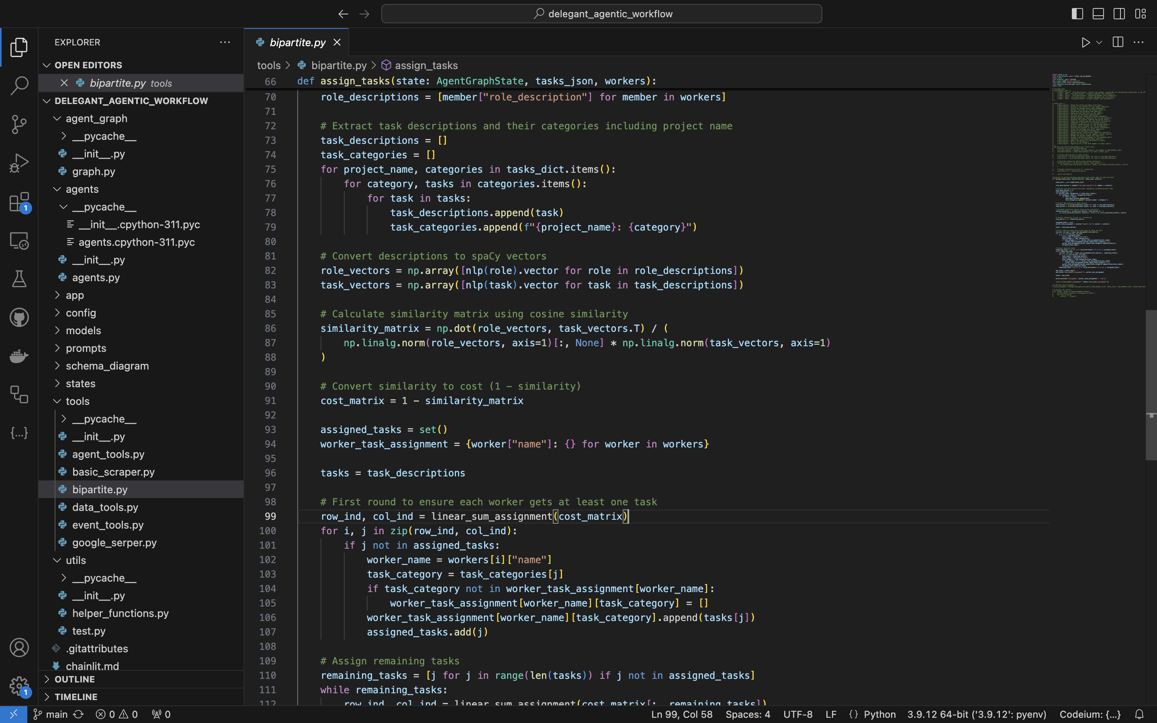The image size is (1157, 723).
Task: Split the editor to the right
Action: 1118,42
